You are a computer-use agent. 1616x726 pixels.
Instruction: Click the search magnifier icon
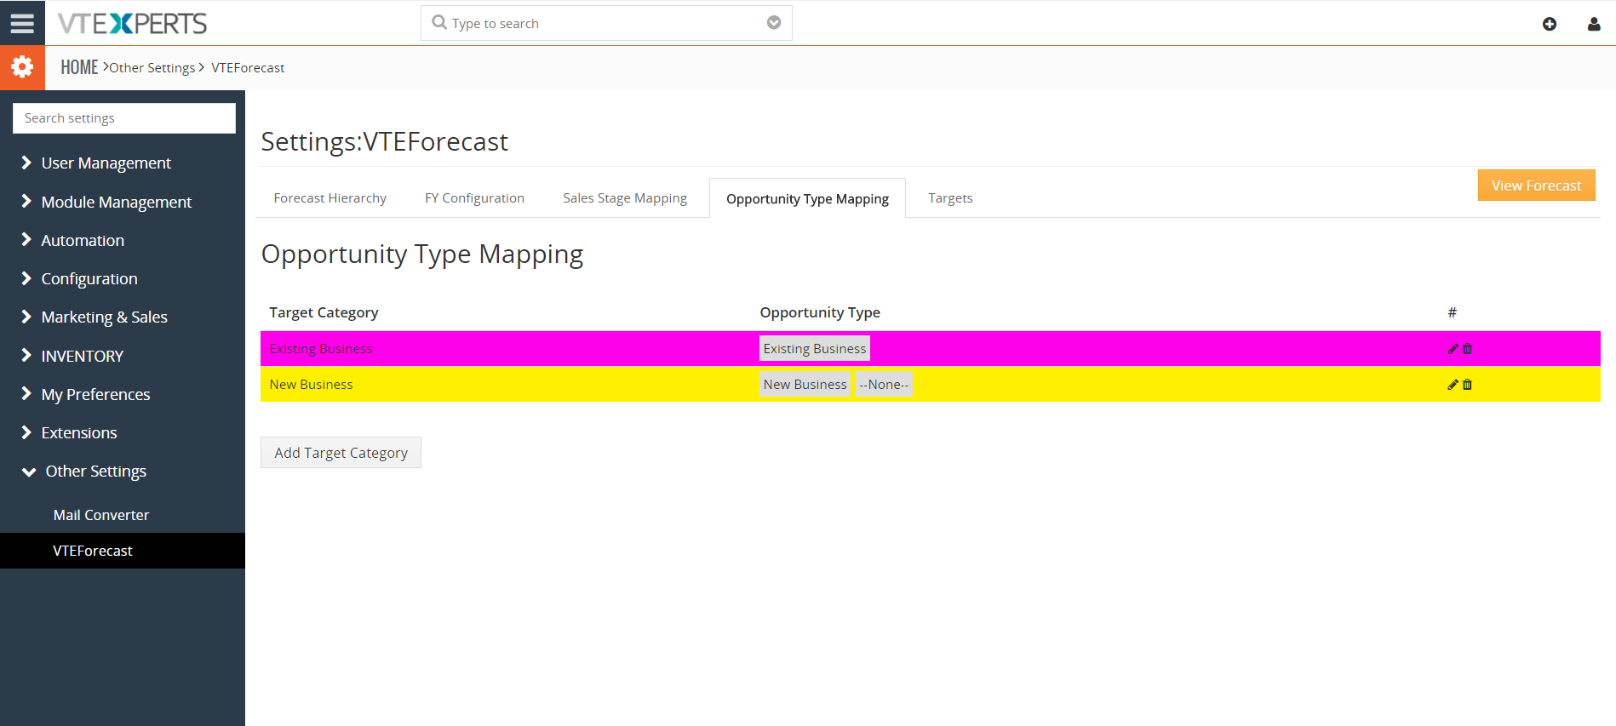pos(439,23)
